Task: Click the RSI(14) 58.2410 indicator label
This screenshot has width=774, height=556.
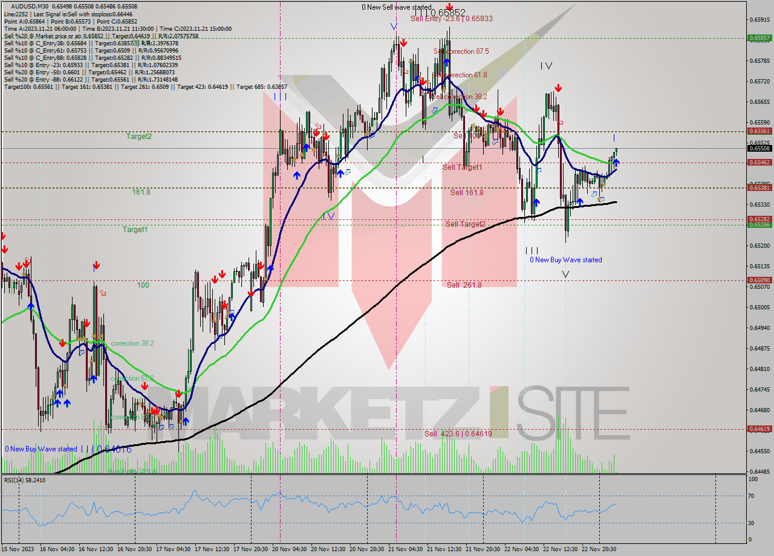Action: [x=25, y=480]
